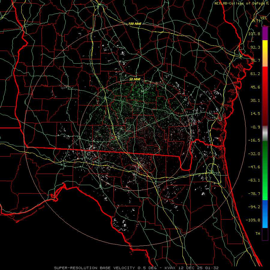Select the -32.0 value on velocity scale
The width and height of the screenshot is (270, 270).
point(254,154)
